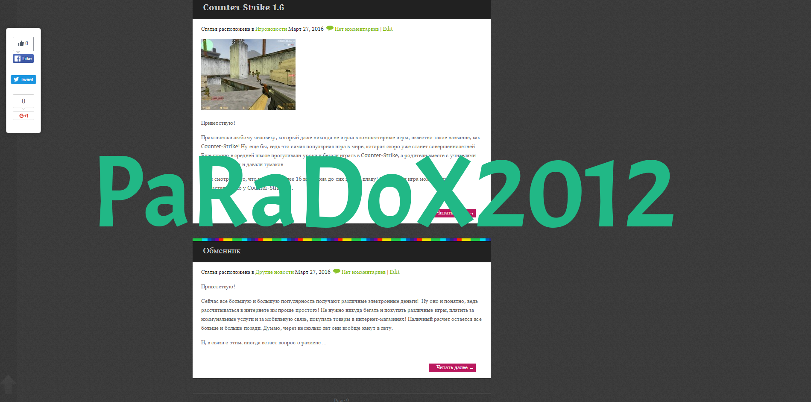The image size is (811, 402).
Task: Click the comment bubble icon in Обменник post
Action: (337, 271)
